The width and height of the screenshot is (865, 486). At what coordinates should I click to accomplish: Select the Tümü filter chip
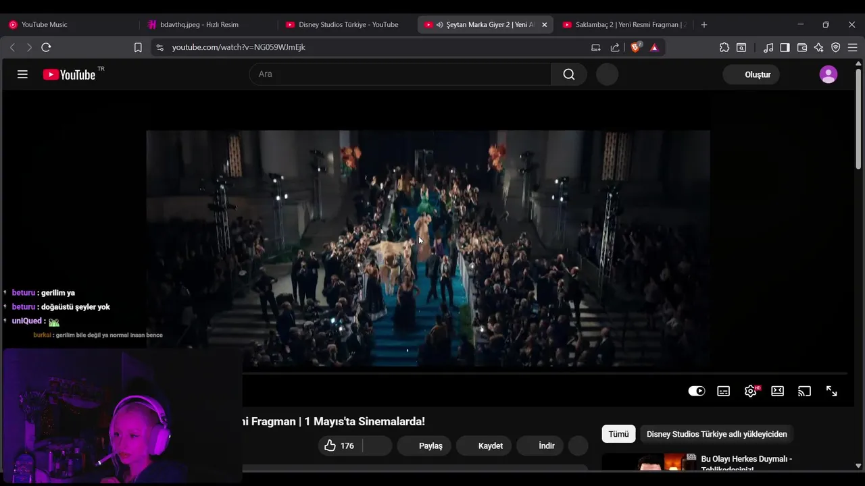tap(618, 434)
